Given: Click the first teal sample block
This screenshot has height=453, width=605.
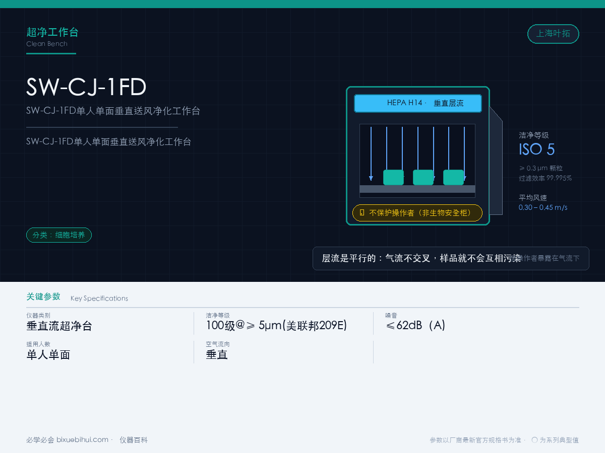Looking at the screenshot, I should (x=393, y=177).
